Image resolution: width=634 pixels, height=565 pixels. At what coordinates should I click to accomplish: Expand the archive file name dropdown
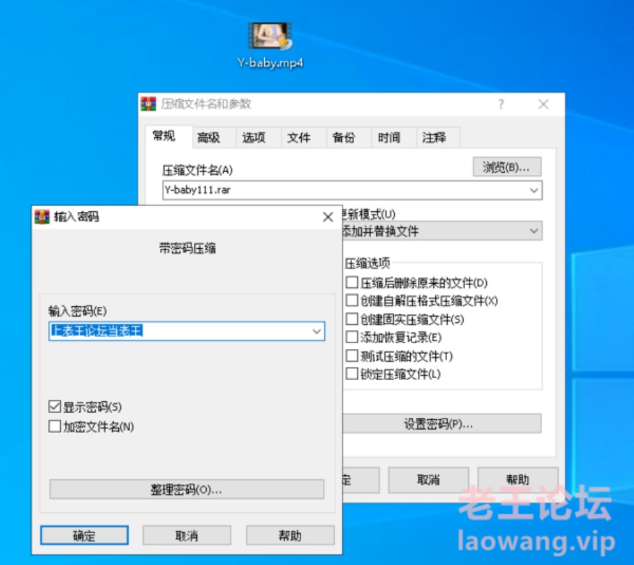coord(534,191)
